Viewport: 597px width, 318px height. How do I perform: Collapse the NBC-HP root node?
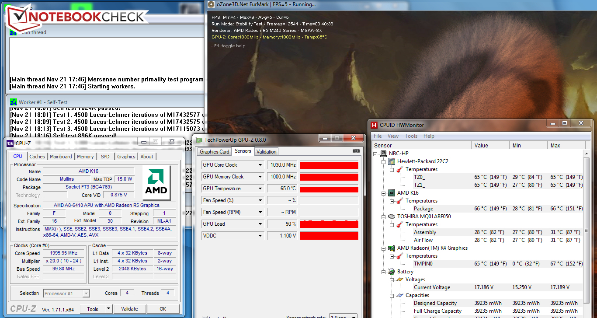pyautogui.click(x=376, y=154)
